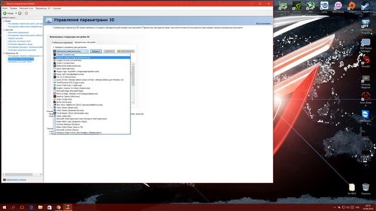The width and height of the screenshot is (376, 211).
Task: Select Valve Steam (steam.exe) entry
Action: pyautogui.click(x=66, y=108)
